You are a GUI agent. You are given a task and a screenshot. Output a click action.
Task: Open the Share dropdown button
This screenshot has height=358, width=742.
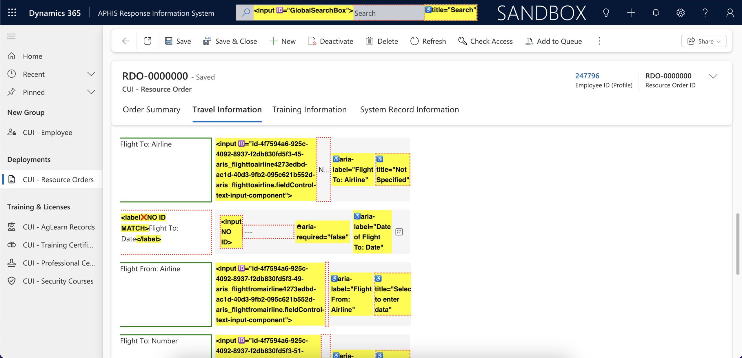(703, 41)
